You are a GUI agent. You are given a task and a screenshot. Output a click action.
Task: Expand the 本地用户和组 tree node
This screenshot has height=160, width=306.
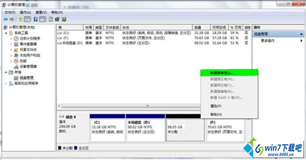(11, 55)
